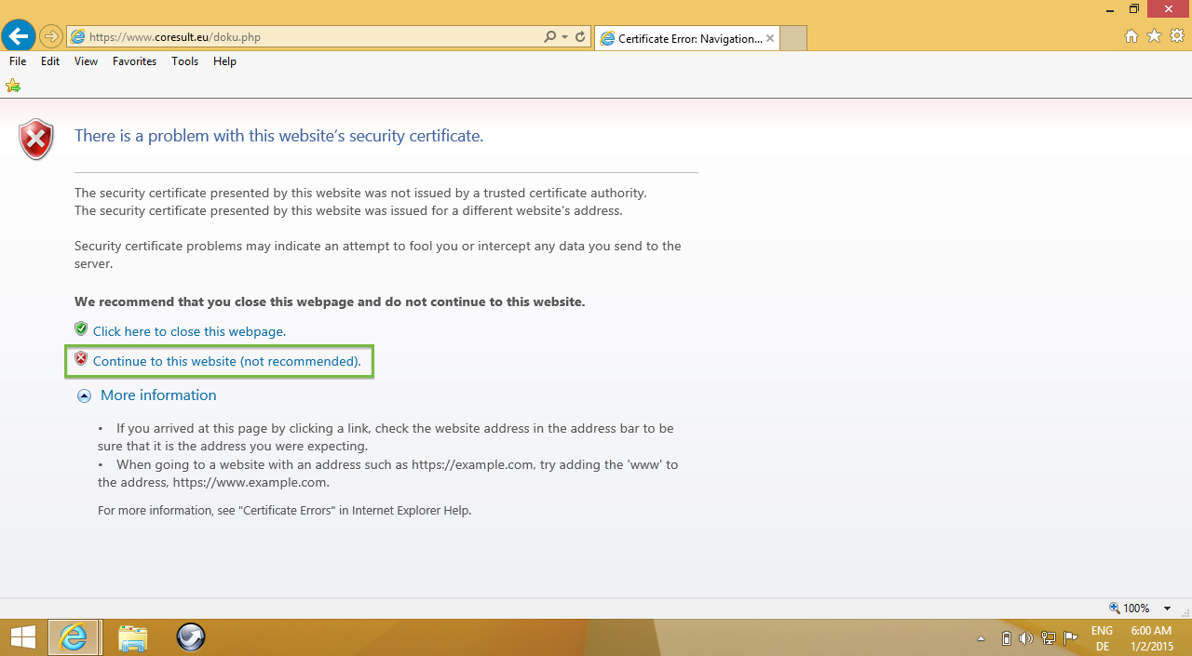Click the Forward navigation arrow
The width and height of the screenshot is (1192, 656).
(50, 37)
